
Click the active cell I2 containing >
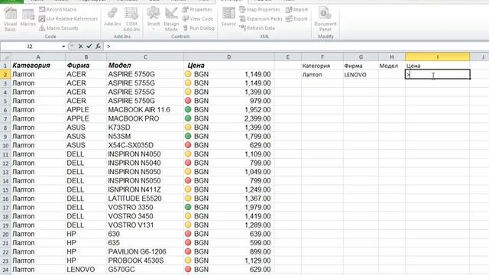tap(438, 74)
